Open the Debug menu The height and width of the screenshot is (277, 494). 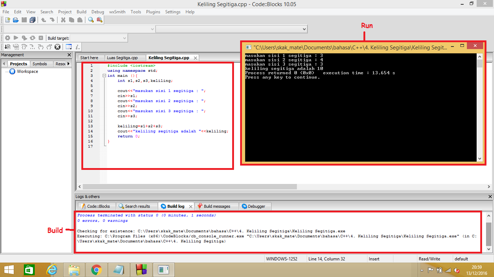click(98, 12)
